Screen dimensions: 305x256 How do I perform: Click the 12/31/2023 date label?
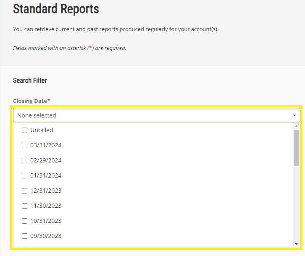point(46,191)
